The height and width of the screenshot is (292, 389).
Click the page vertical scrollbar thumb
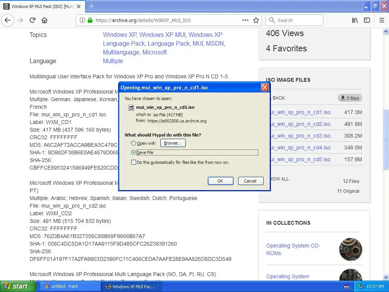pos(386,140)
